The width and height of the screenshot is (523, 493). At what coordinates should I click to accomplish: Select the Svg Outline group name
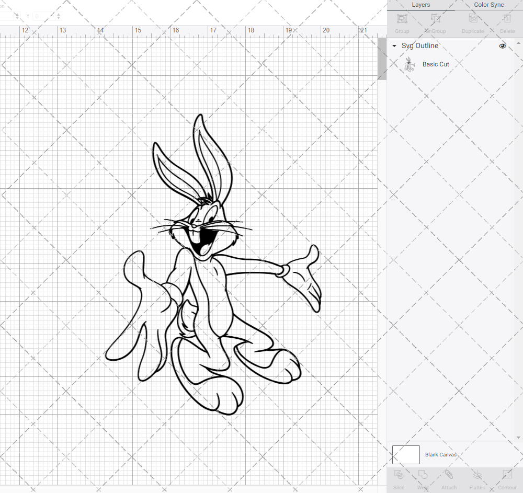pyautogui.click(x=419, y=46)
